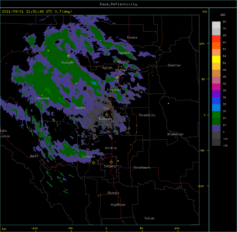
Task: Click the Drumheller label
Action: point(175,134)
